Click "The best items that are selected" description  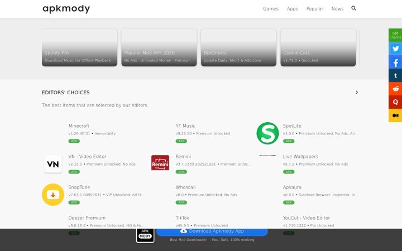point(95,105)
